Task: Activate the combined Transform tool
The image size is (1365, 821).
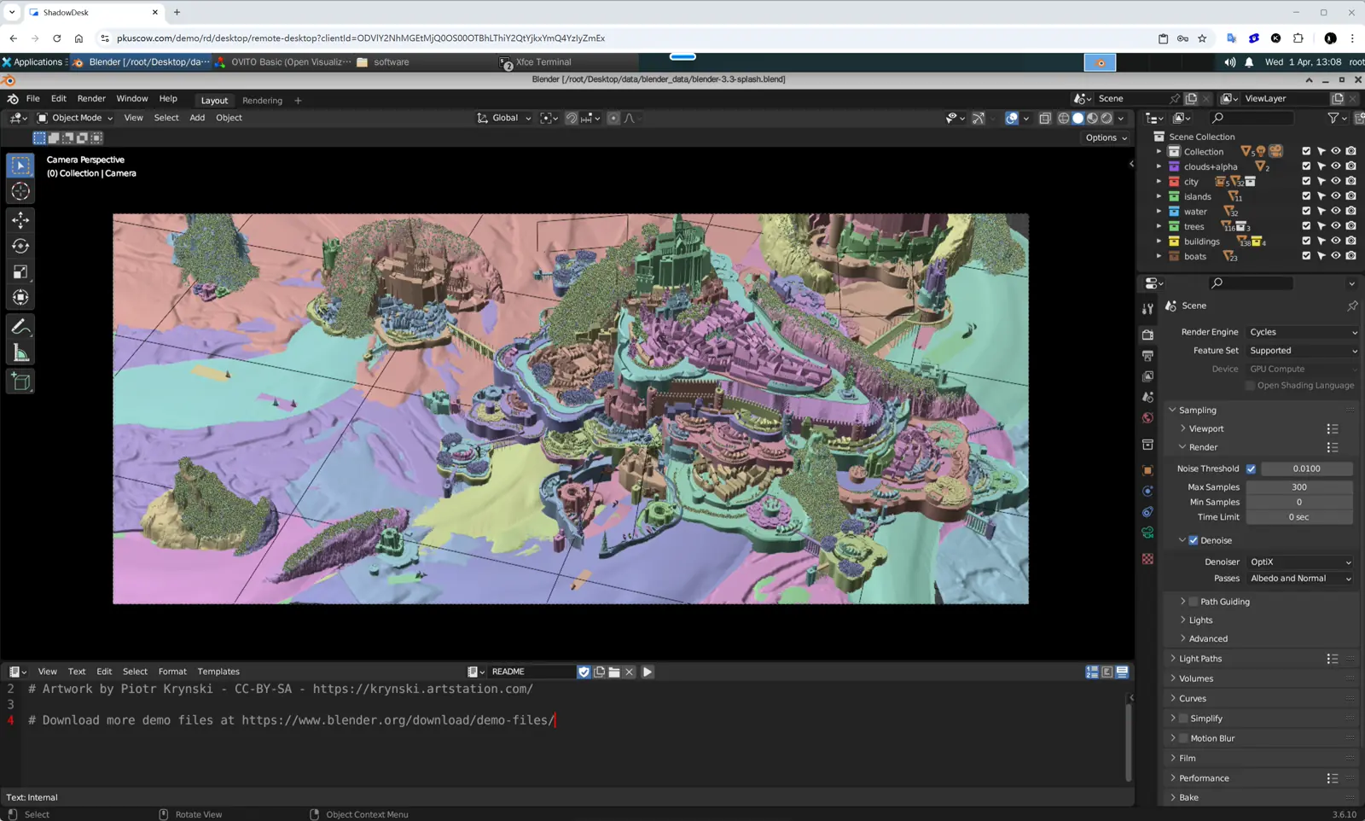Action: 20,298
